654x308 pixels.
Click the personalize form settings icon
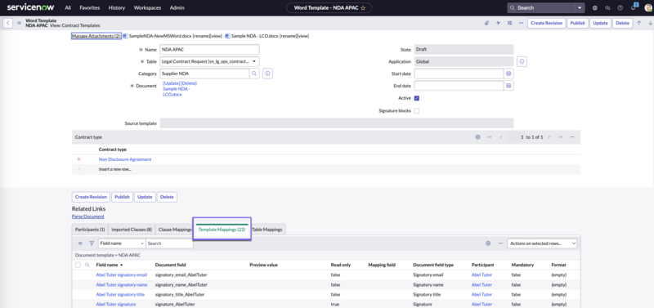509,23
